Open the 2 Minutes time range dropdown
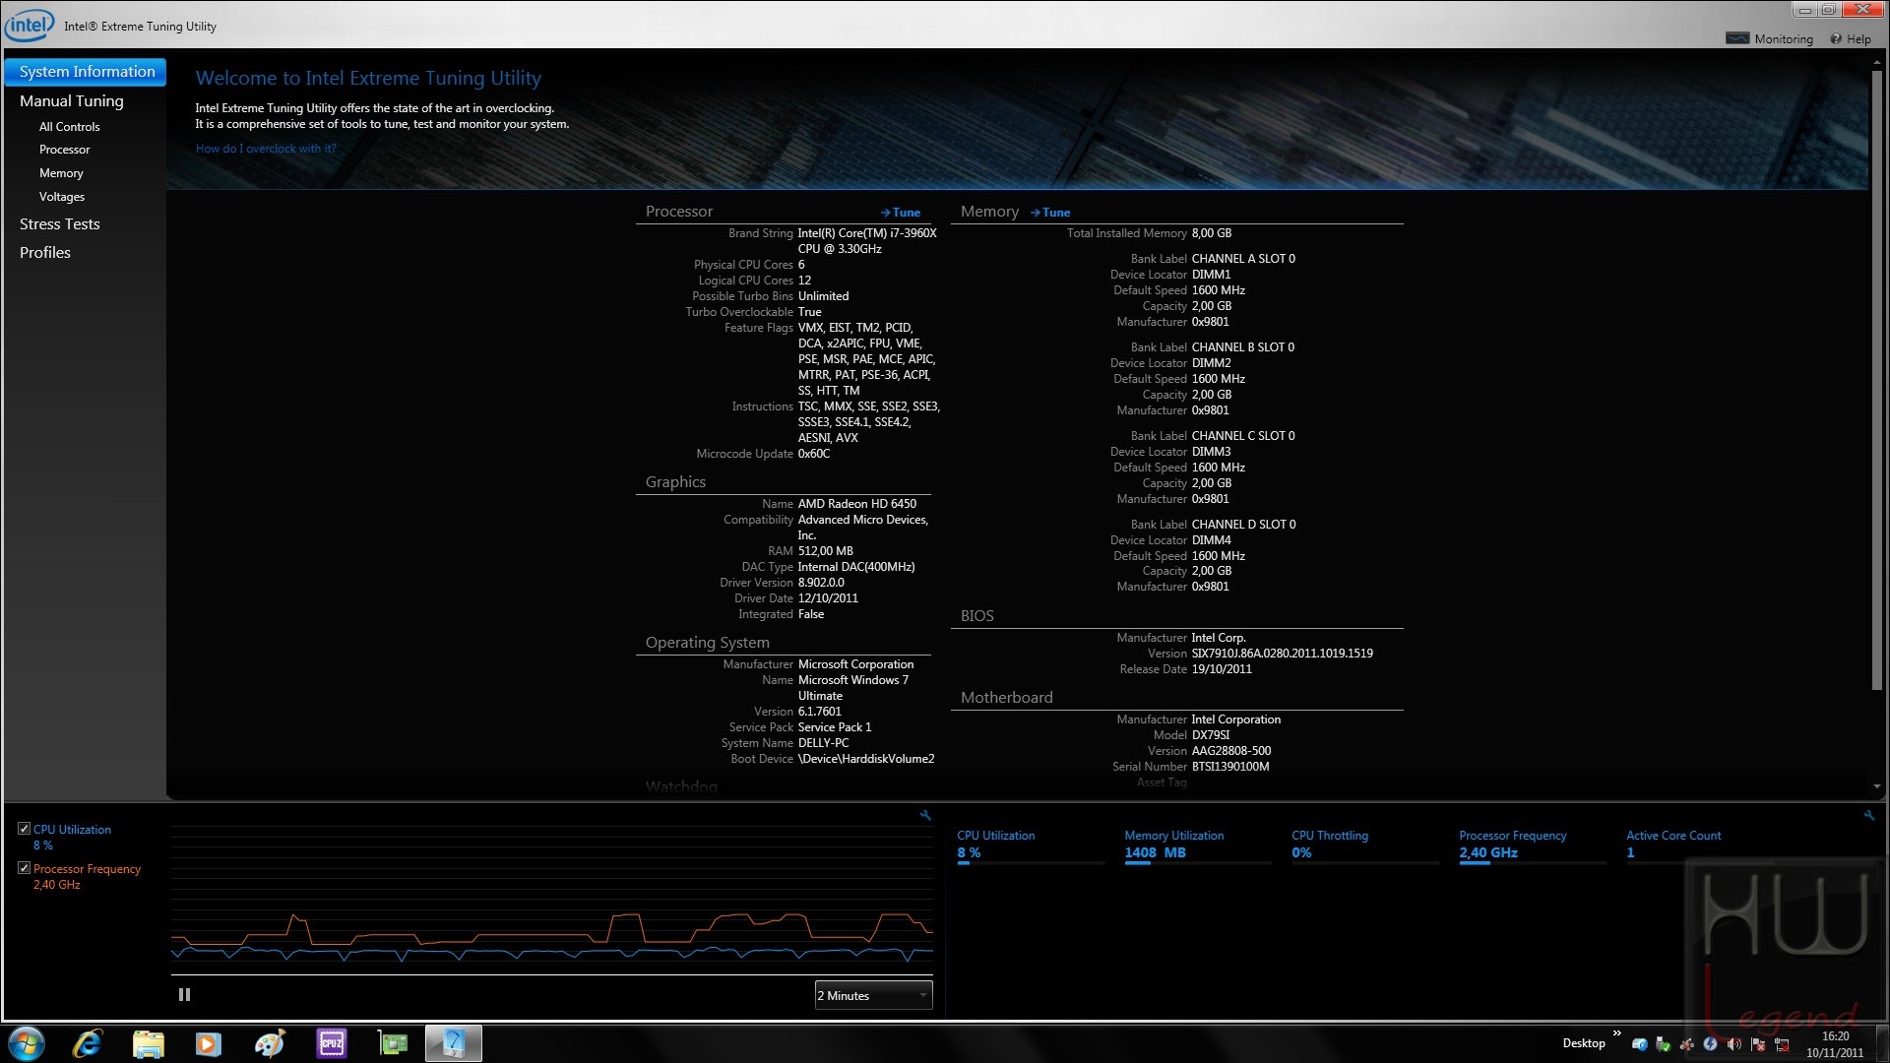 (874, 995)
